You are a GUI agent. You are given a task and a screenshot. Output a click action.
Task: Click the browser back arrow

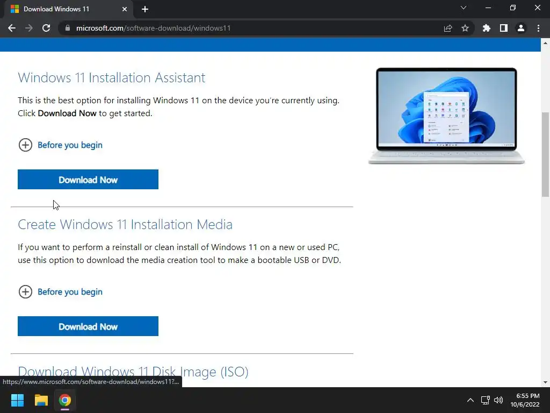coord(12,28)
